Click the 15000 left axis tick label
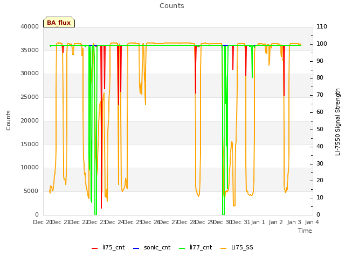The height and width of the screenshot is (258, 345). coord(30,145)
